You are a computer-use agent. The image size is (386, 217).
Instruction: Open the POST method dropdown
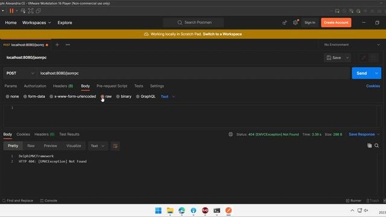(20, 74)
